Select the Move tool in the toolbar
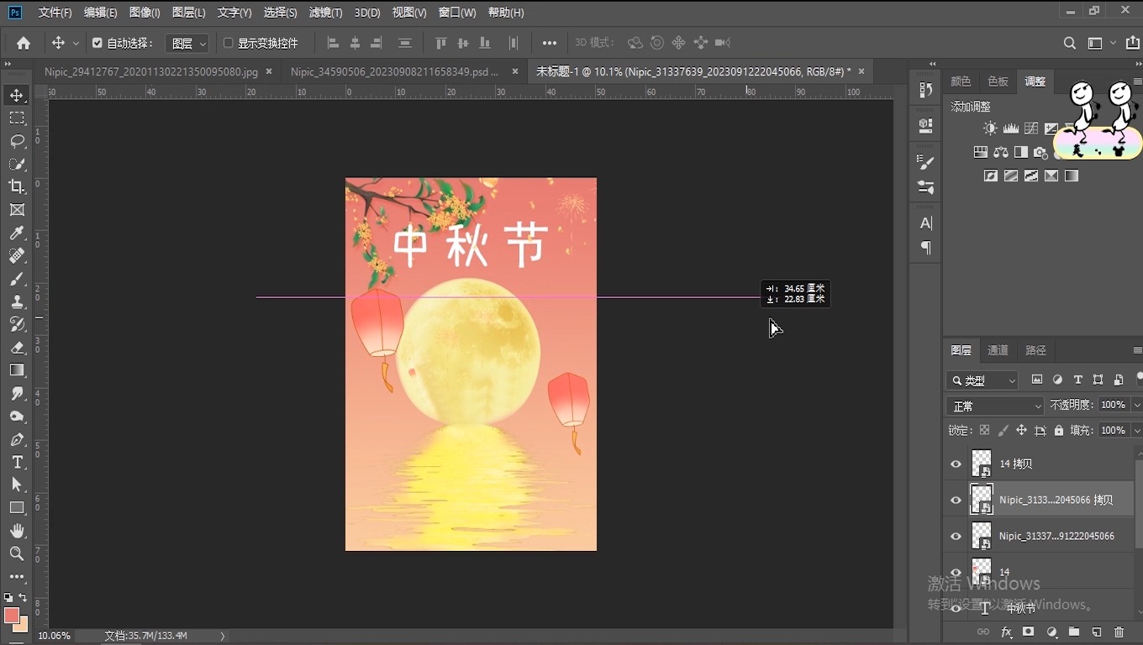This screenshot has height=645, width=1143. tap(17, 95)
